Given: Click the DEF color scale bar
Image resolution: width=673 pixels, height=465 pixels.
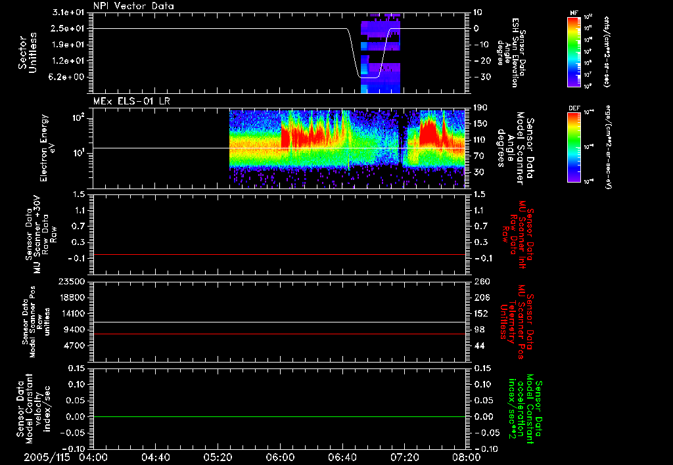Looking at the screenshot, I should tap(574, 146).
